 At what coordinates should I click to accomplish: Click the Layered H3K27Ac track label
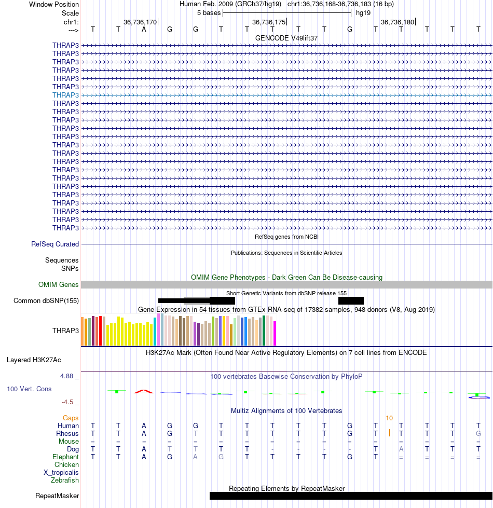pyautogui.click(x=34, y=360)
